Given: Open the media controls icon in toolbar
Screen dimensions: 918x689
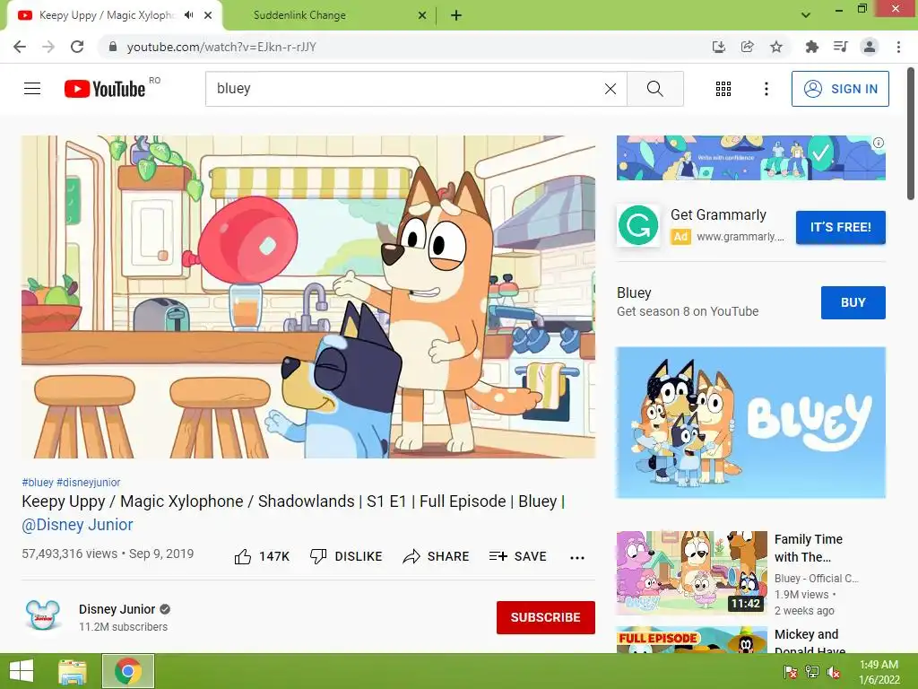Looking at the screenshot, I should click(840, 47).
